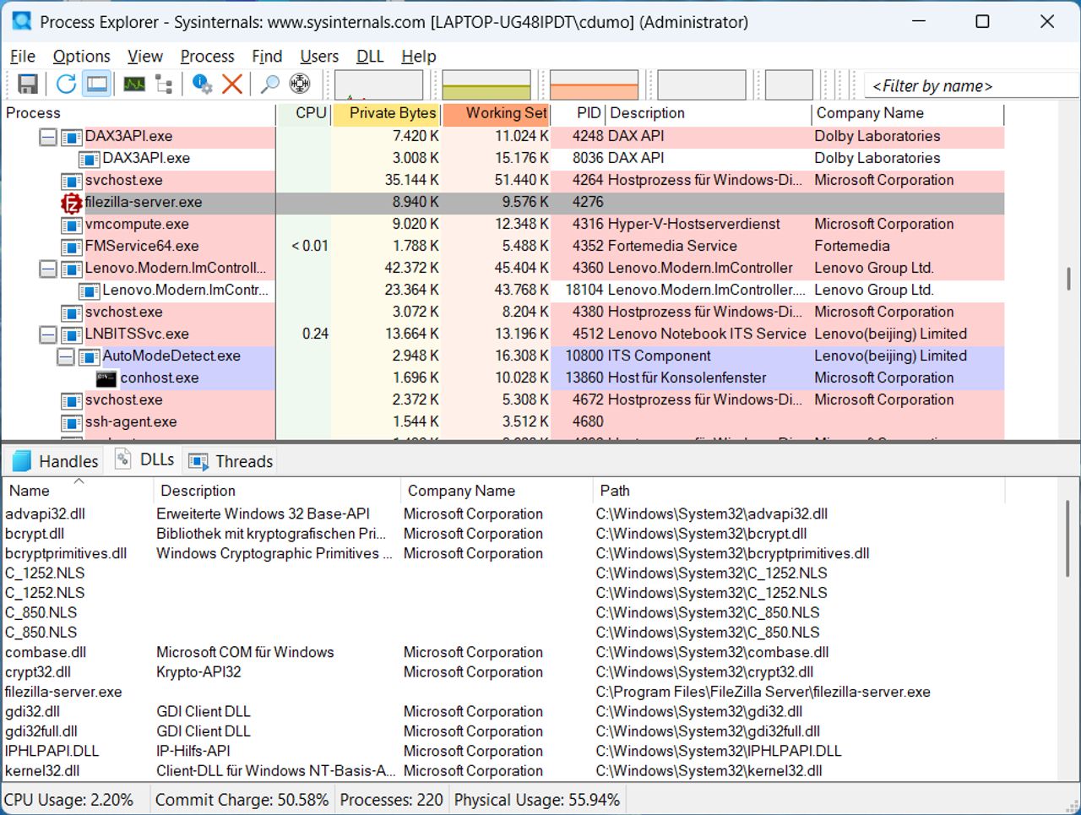Click the Kill Process red X icon
The height and width of the screenshot is (815, 1081).
pos(232,84)
